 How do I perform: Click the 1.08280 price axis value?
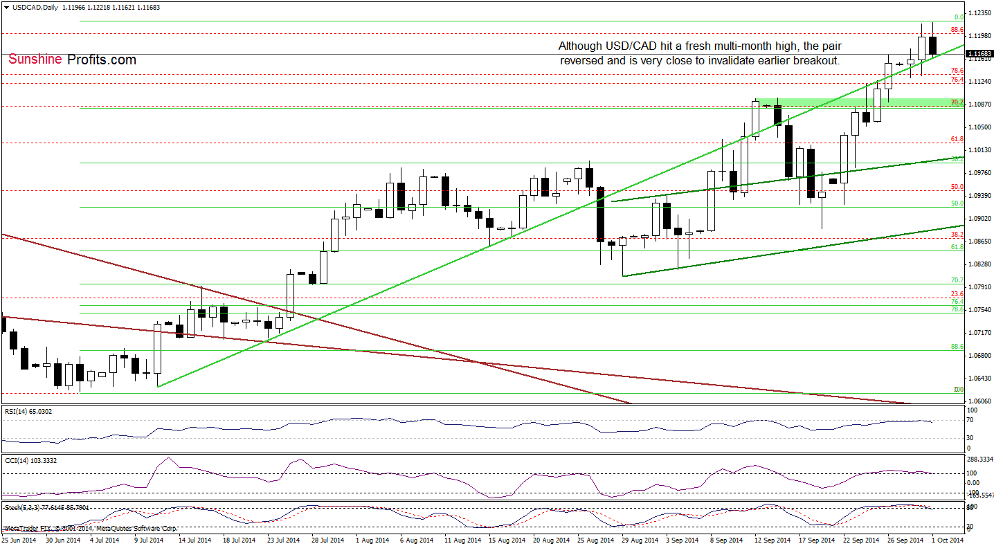tap(979, 264)
